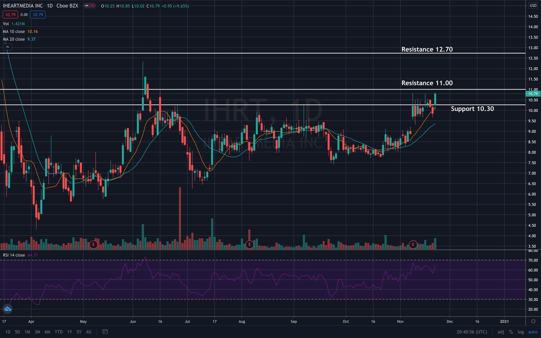541x338 pixels.
Task: Select the Resistance 11.00 text label
Action: [427, 83]
